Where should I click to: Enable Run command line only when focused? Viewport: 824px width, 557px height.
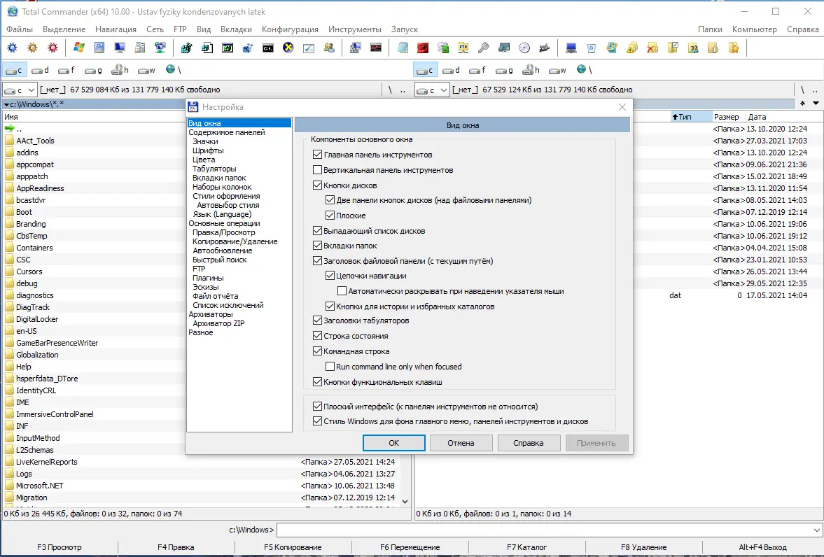[x=330, y=366]
